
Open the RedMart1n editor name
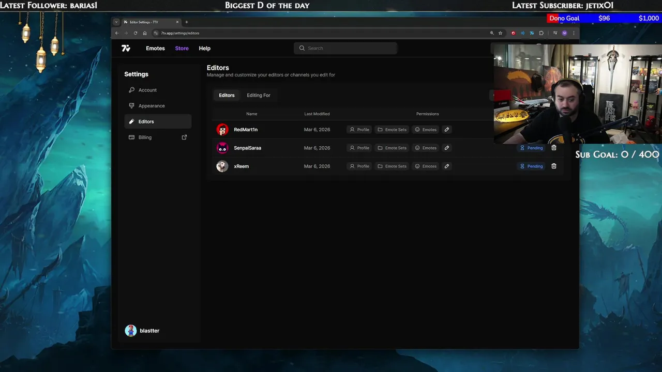tap(246, 130)
